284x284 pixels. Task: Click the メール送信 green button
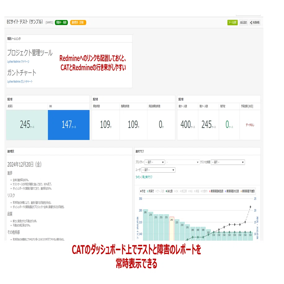point(232,23)
